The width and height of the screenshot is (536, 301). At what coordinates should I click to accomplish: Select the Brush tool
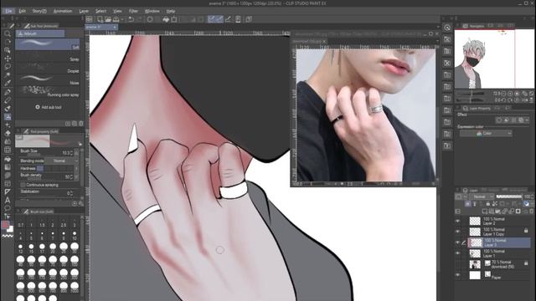(8, 109)
